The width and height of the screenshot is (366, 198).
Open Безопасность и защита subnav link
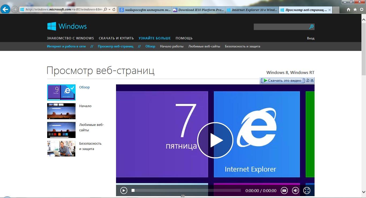(x=242, y=46)
